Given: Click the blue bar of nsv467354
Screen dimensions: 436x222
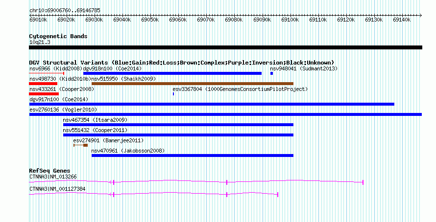Looking at the screenshot, I should tap(178, 125).
